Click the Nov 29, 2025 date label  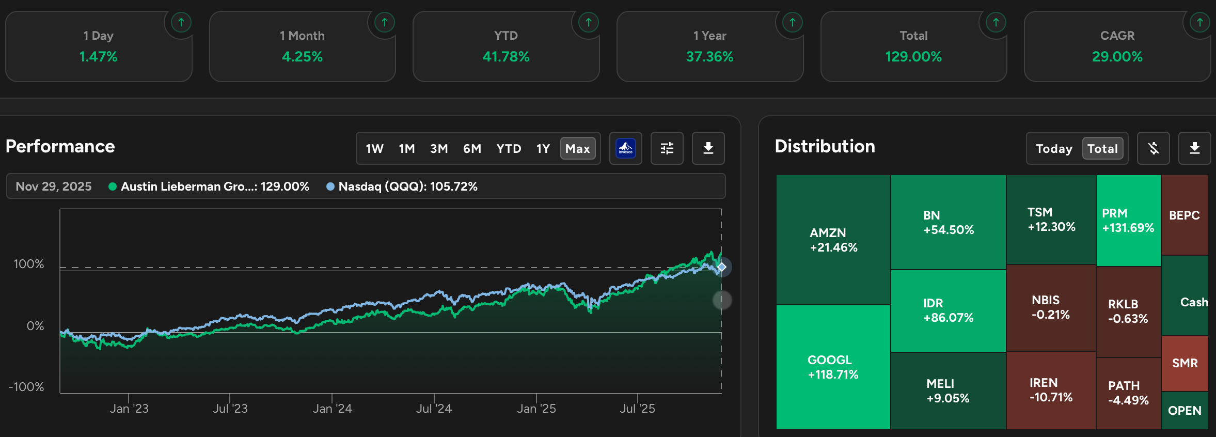[x=54, y=186]
